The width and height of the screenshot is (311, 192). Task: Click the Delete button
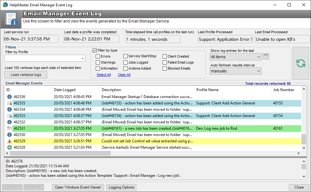click(12, 187)
